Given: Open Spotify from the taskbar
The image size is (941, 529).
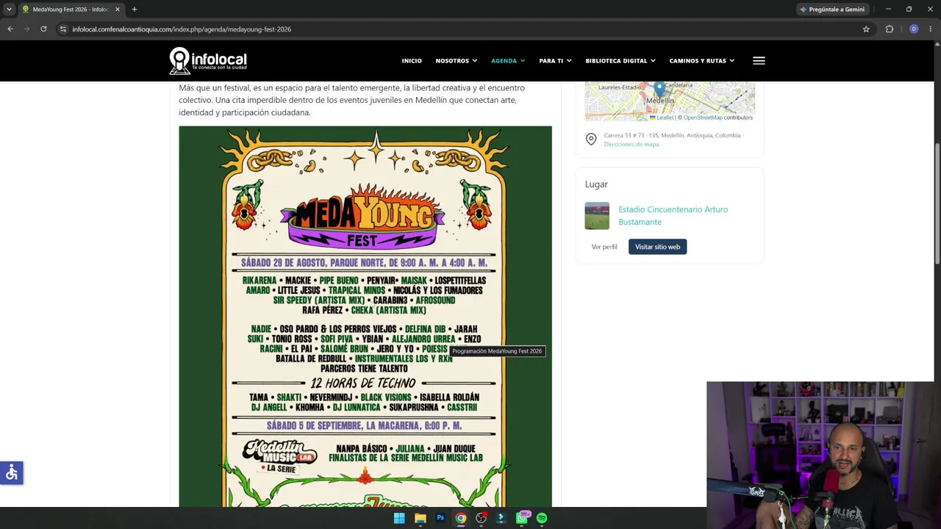Looking at the screenshot, I should click(x=542, y=518).
